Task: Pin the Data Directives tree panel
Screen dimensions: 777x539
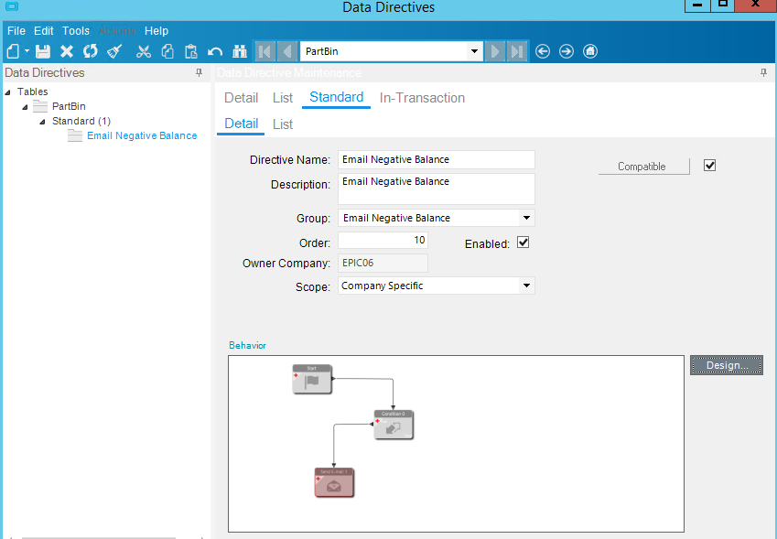Action: click(200, 73)
